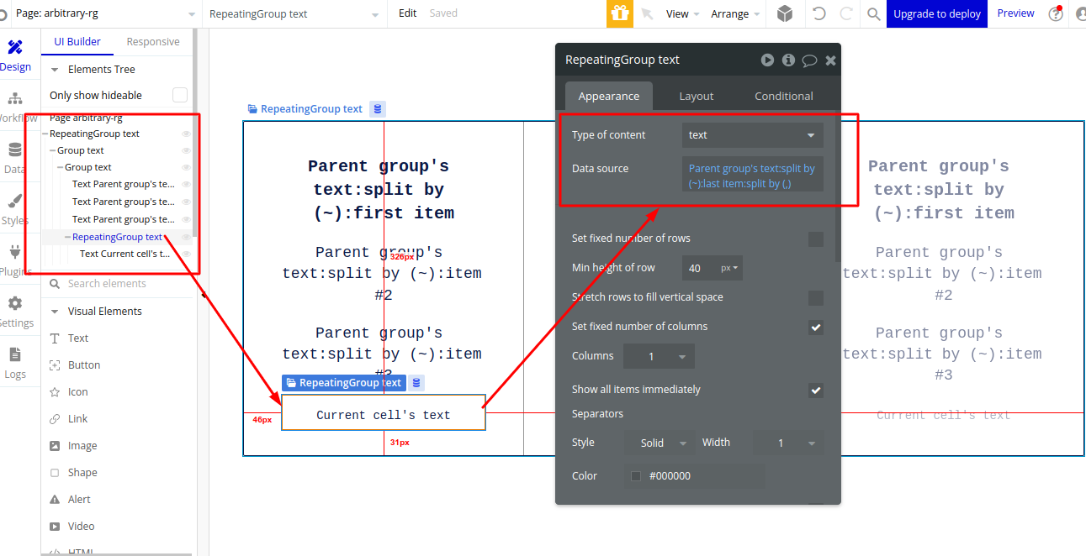Open the Appearance tab

coord(609,96)
